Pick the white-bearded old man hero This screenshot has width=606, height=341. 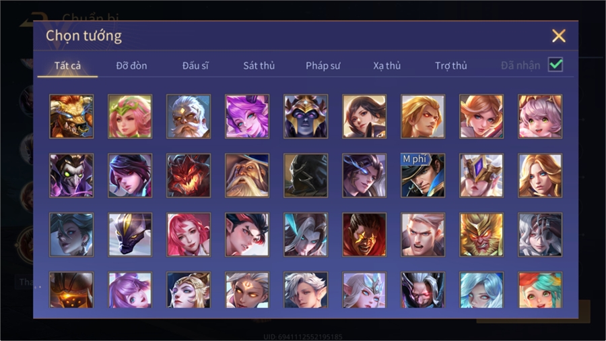tap(189, 117)
